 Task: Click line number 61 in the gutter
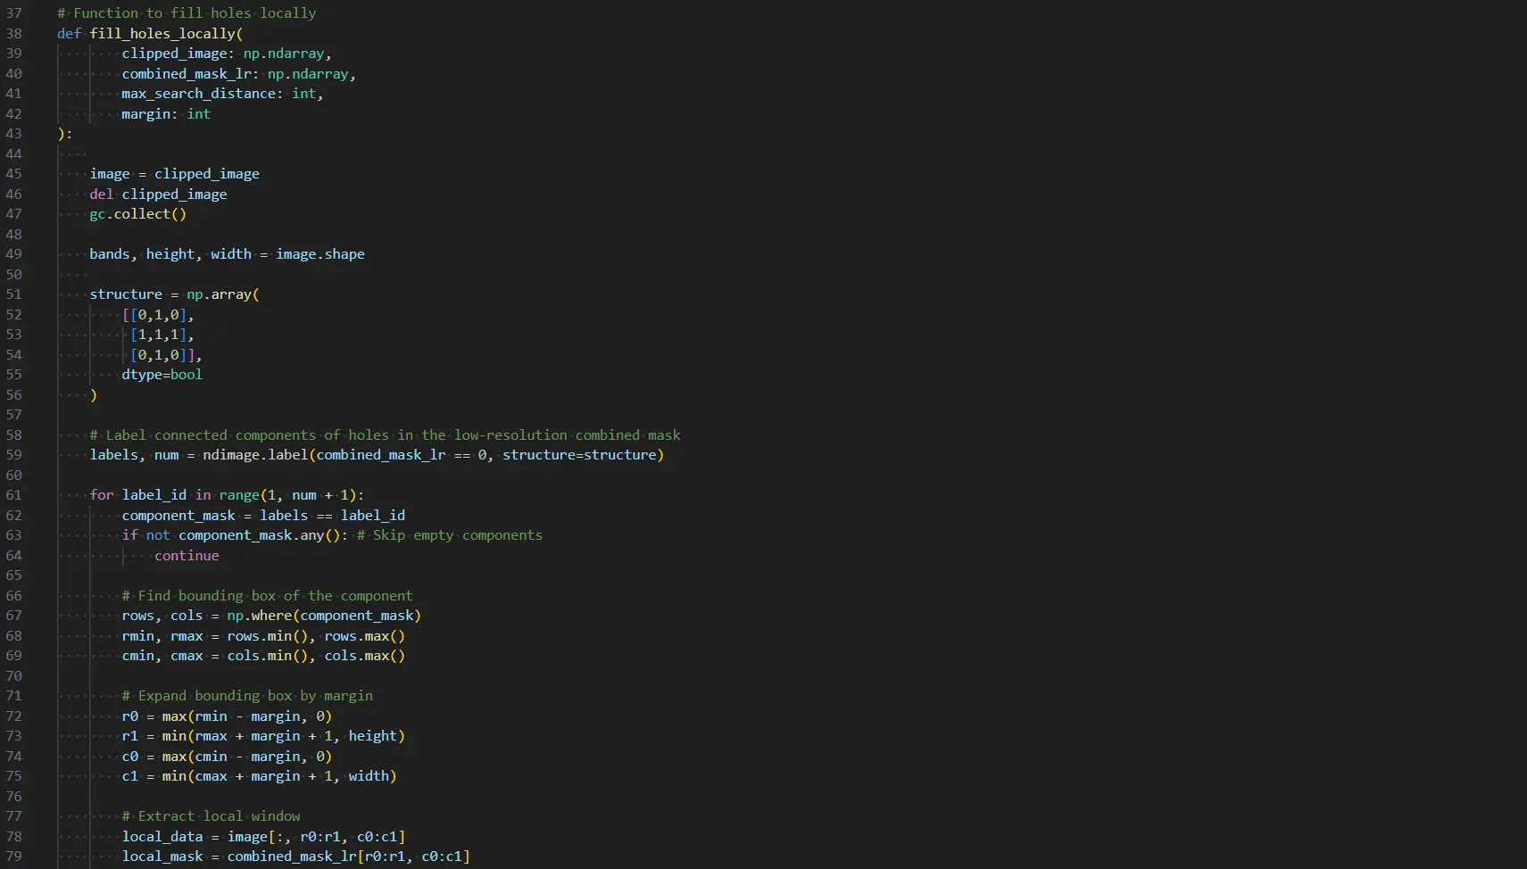click(x=14, y=495)
